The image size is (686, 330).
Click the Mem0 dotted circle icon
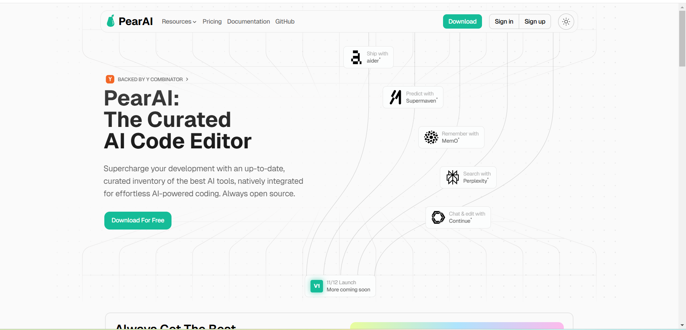[x=431, y=137]
